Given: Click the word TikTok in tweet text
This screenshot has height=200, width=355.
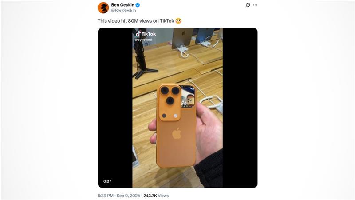Looking at the screenshot, I should pyautogui.click(x=167, y=21).
